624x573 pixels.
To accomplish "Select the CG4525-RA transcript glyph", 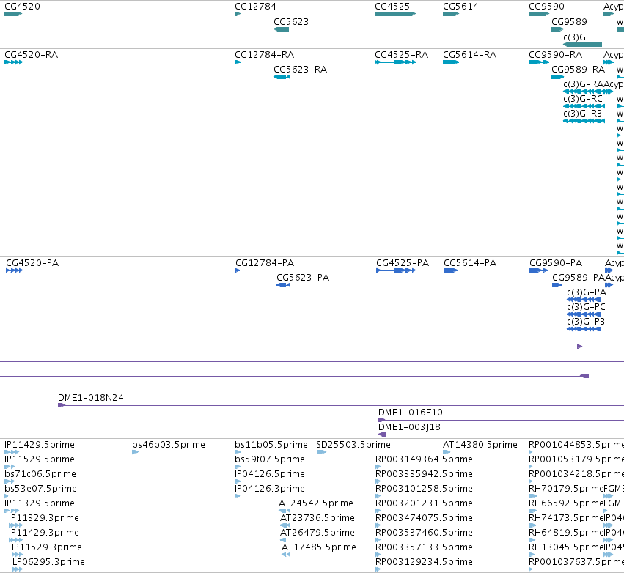I will tap(395, 62).
